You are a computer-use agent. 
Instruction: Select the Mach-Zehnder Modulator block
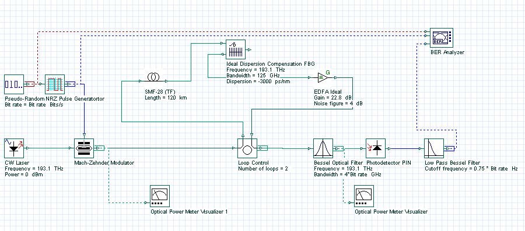coord(83,148)
